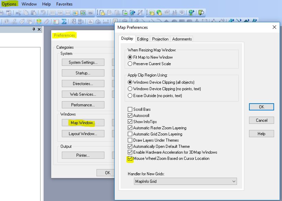Open the Handler for New Grids dropdown

pyautogui.click(x=185, y=181)
